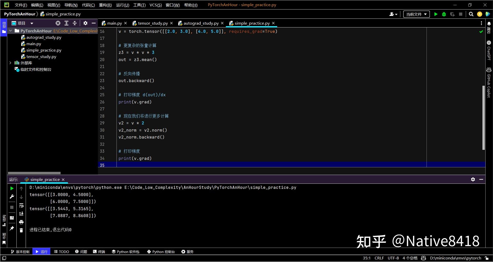
Task: Click the UTF-8 encoding indicator in status bar
Action: click(x=393, y=258)
